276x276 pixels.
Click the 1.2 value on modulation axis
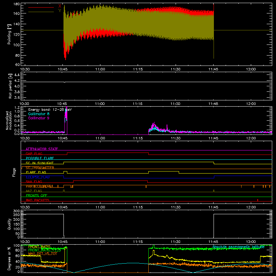(x=17, y=108)
